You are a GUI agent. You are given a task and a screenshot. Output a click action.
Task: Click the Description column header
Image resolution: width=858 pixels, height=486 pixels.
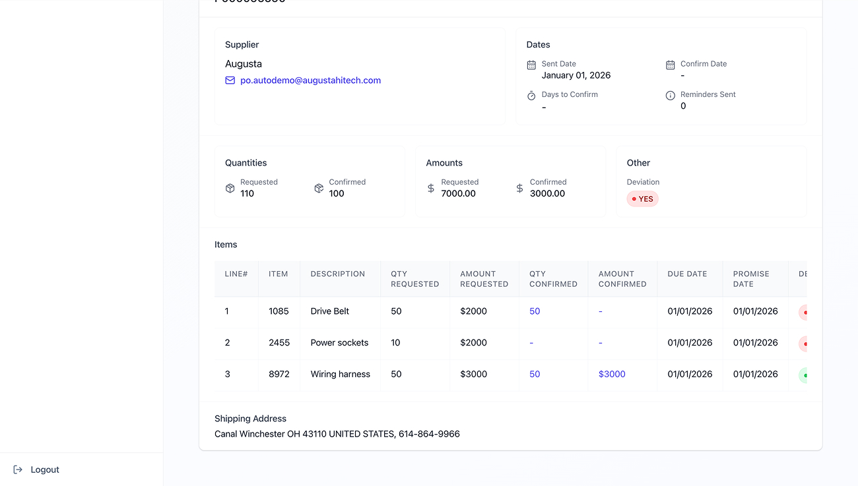click(x=337, y=274)
